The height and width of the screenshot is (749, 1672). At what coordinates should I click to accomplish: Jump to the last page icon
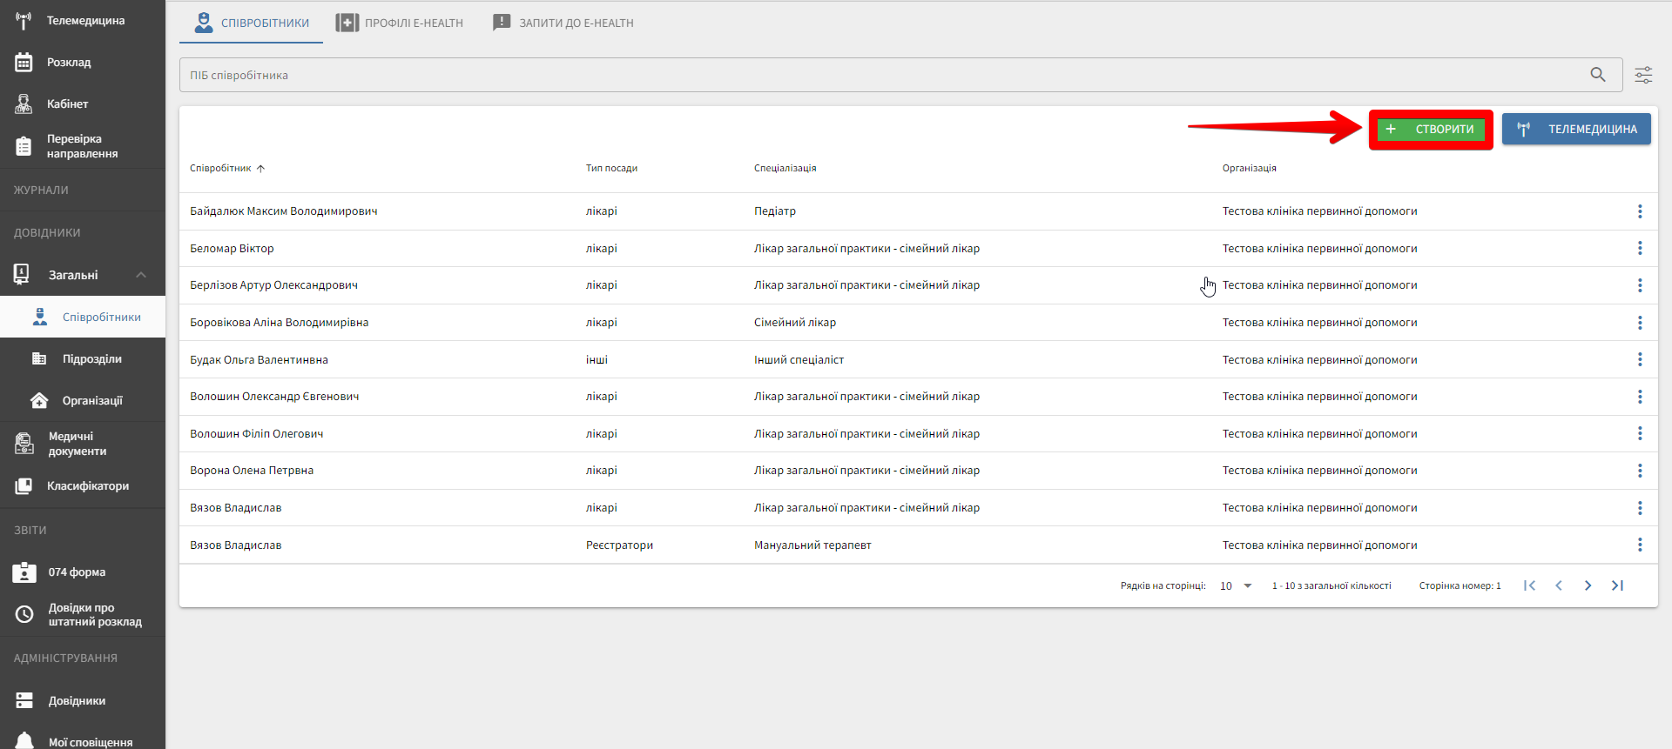click(x=1617, y=585)
